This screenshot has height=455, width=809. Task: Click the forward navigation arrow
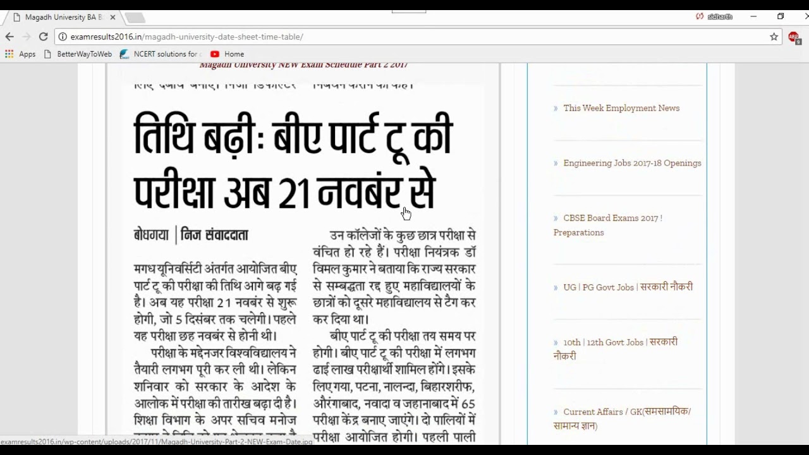pos(27,37)
